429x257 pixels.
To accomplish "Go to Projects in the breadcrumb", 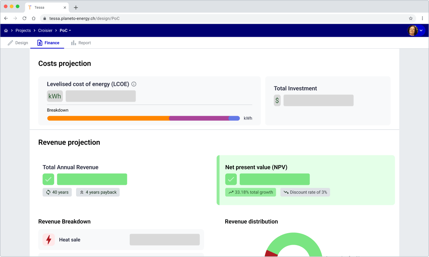I will tap(23, 31).
